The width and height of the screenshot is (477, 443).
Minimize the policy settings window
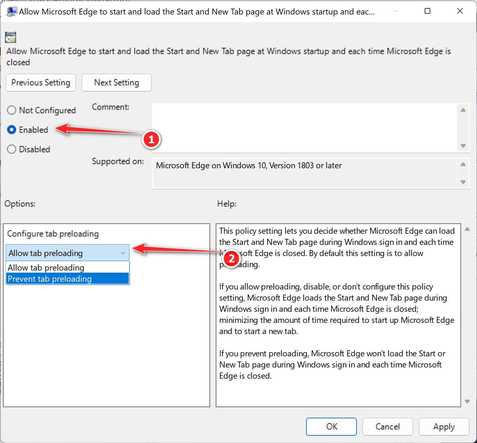[x=396, y=11]
